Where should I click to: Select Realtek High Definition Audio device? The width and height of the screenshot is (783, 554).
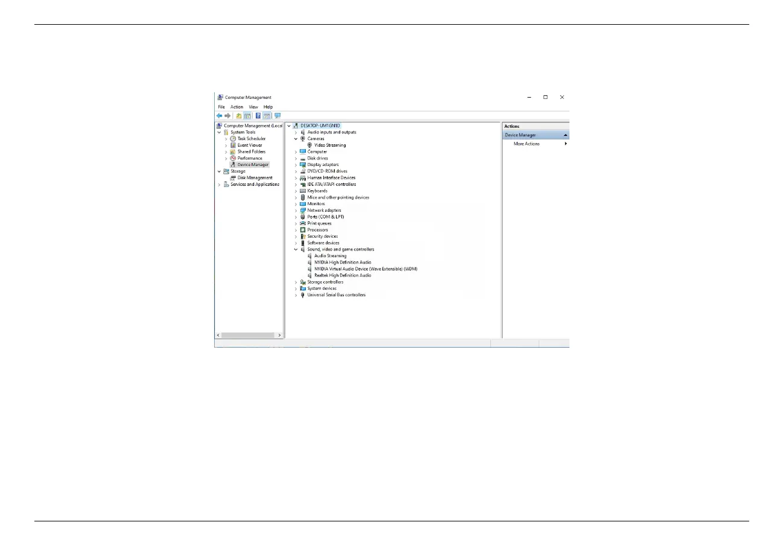coord(343,275)
